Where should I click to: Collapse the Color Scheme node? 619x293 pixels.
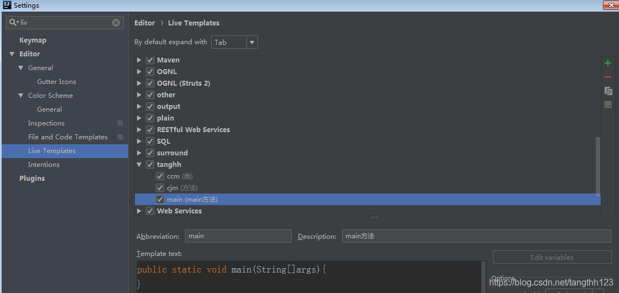[x=21, y=96]
